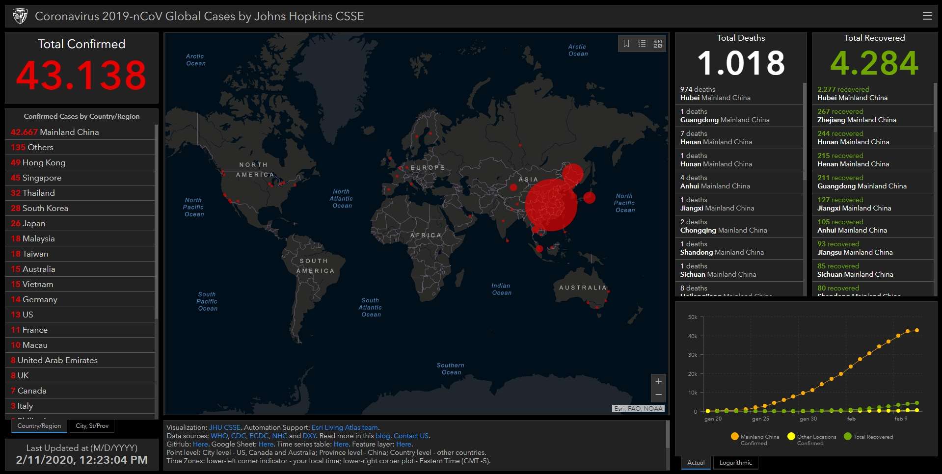Open the hamburger menu icon at top right
This screenshot has width=942, height=474.
(927, 16)
